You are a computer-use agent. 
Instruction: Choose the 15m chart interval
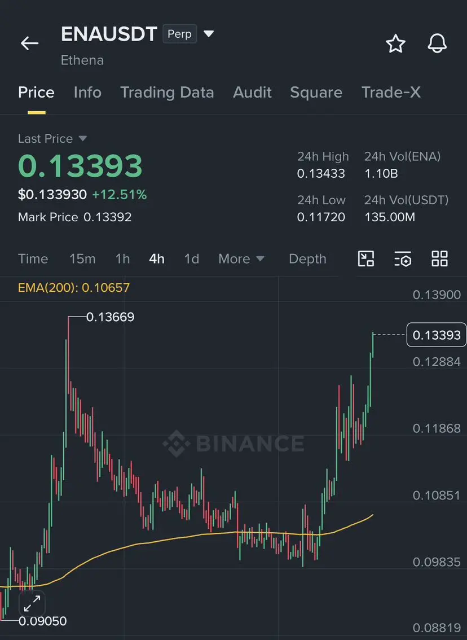[82, 259]
